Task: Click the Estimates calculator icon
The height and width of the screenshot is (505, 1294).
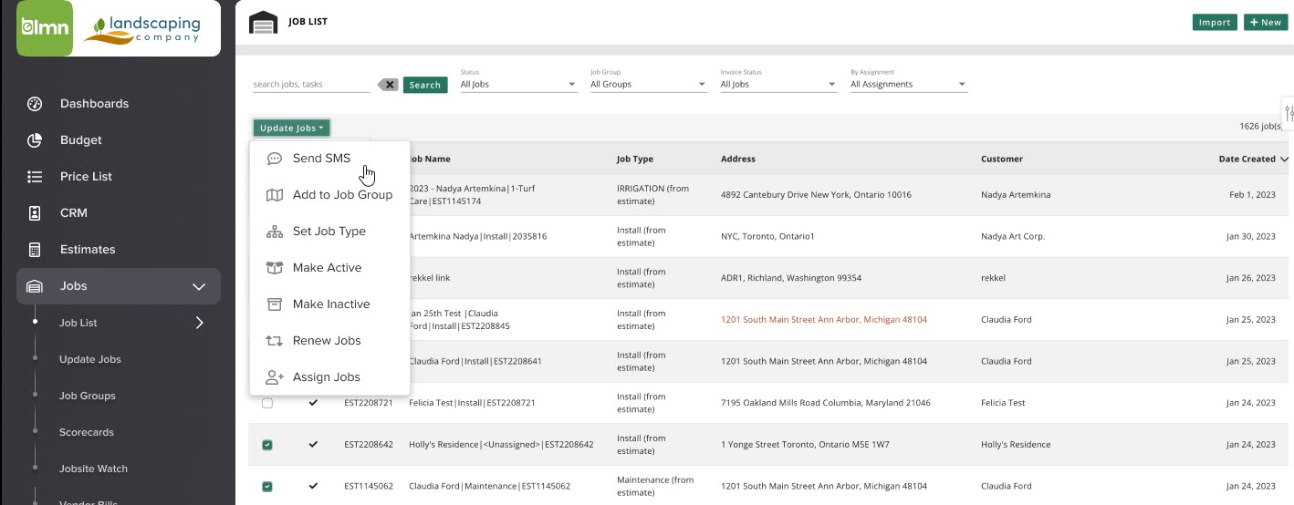Action: 35,250
